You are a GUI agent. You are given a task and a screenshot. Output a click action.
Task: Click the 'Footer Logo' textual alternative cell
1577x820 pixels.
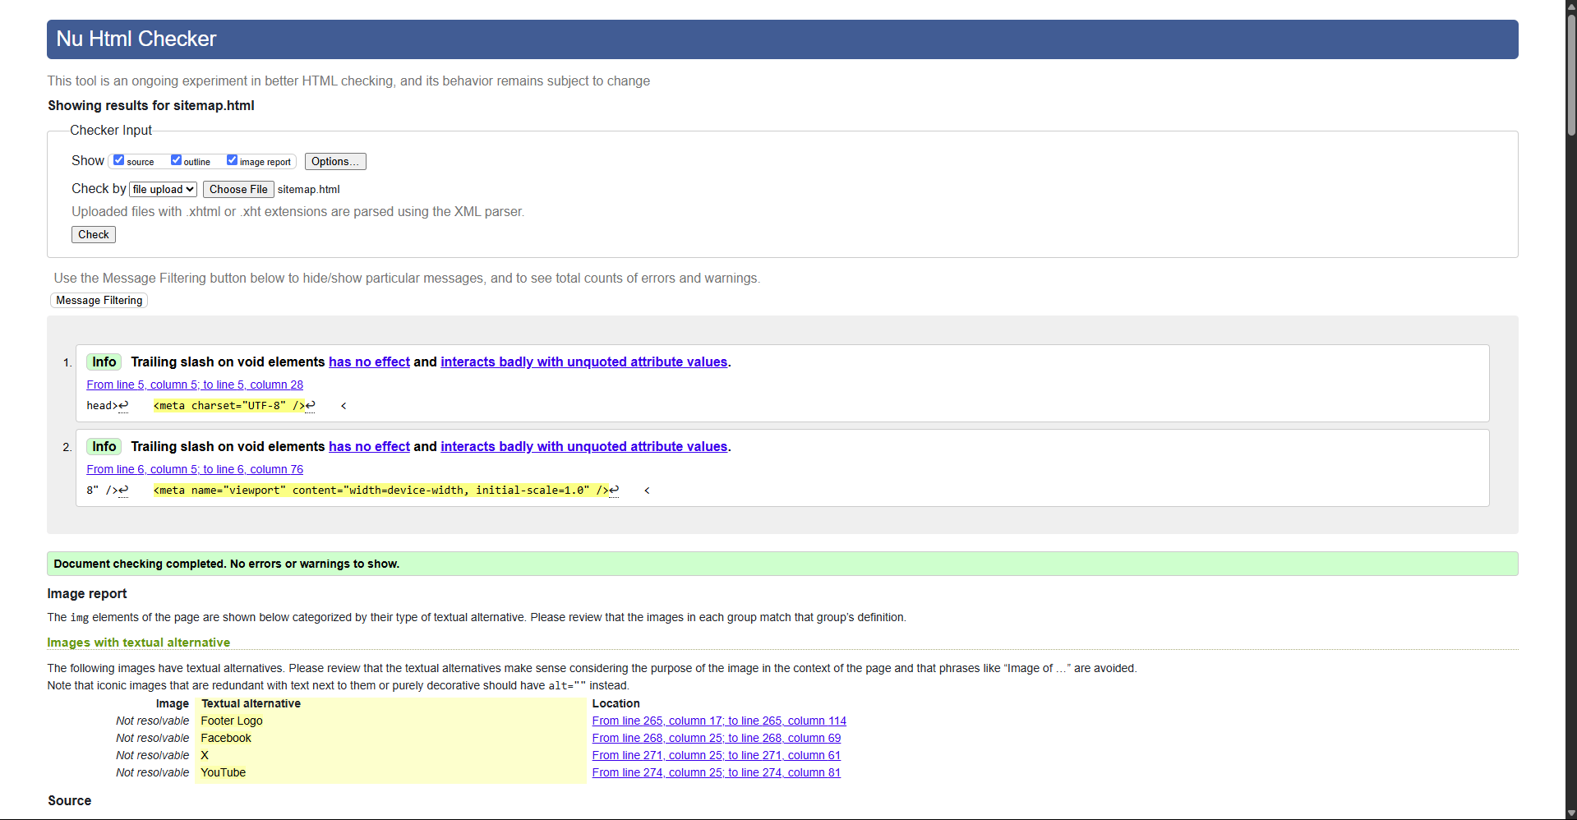tap(390, 721)
